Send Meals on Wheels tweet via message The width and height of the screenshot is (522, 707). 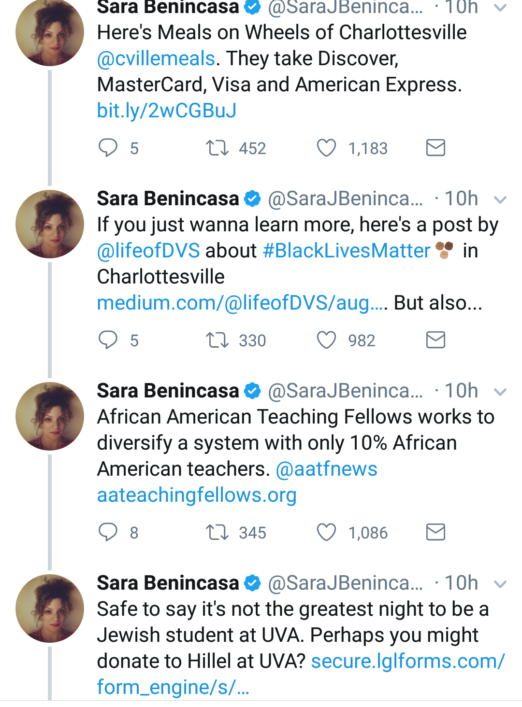(x=435, y=148)
